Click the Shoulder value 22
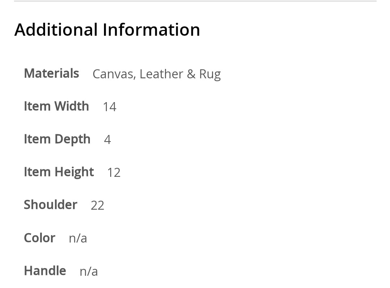Screen dimensions: 390x288 pos(97,205)
